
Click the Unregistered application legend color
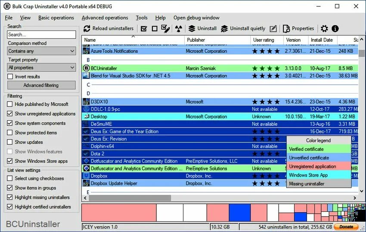(x=319, y=166)
